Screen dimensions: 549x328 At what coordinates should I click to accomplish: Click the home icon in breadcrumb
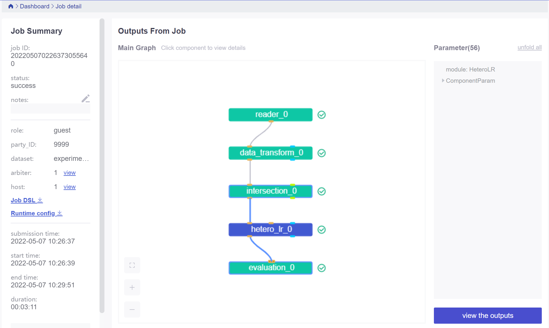tap(11, 6)
